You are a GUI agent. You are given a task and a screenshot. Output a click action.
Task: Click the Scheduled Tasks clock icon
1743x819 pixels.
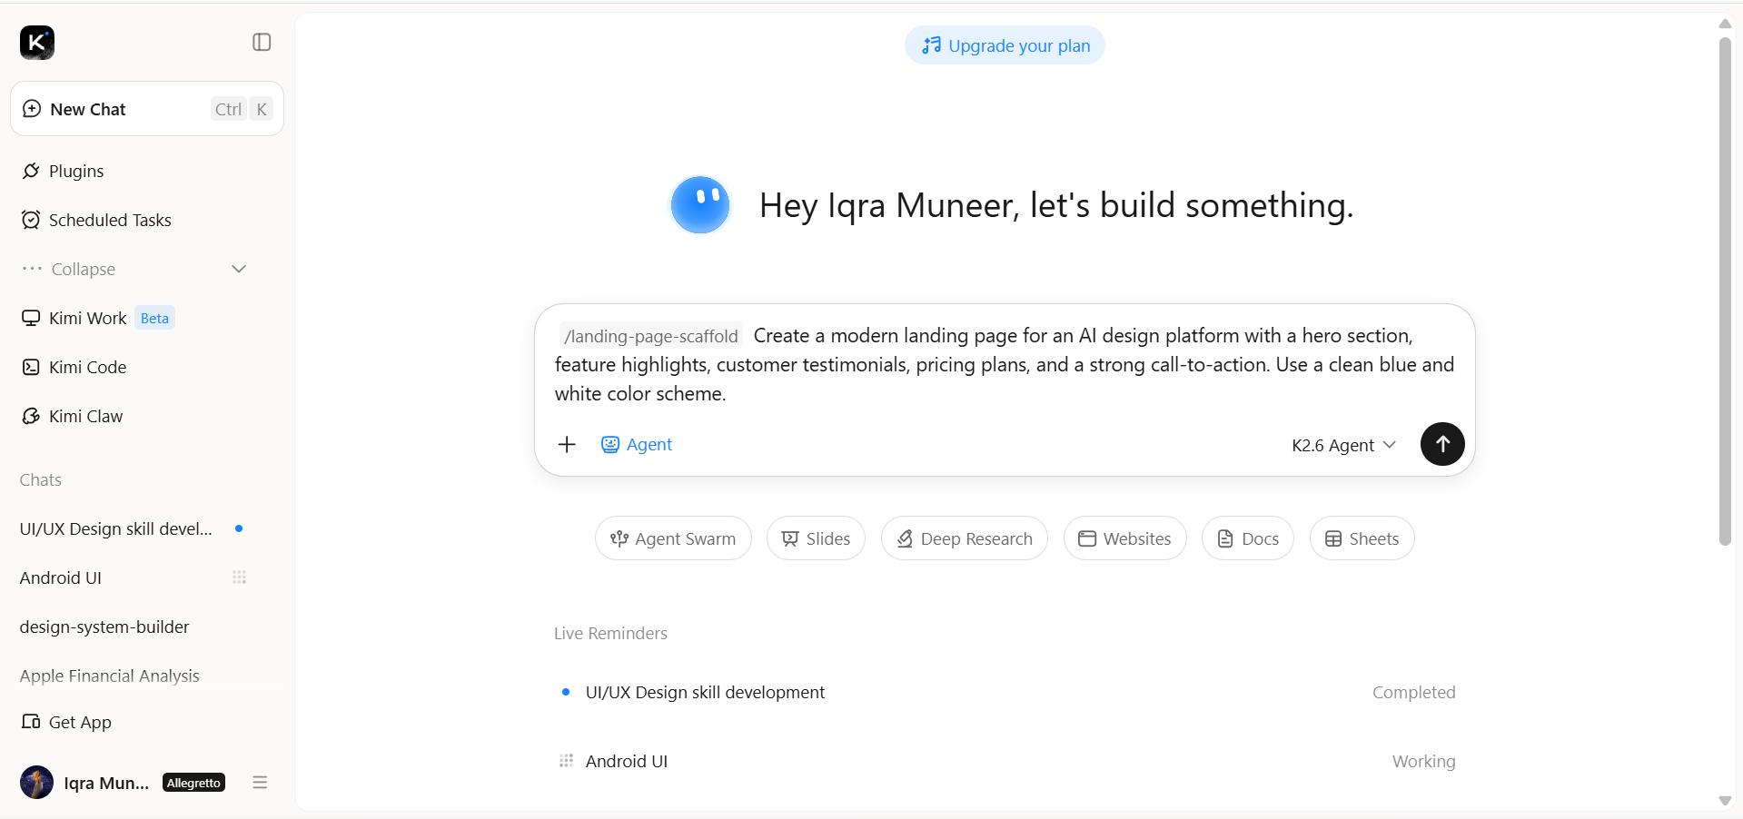31,220
